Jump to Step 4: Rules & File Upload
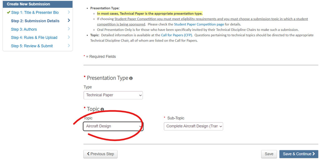 tap(34, 37)
